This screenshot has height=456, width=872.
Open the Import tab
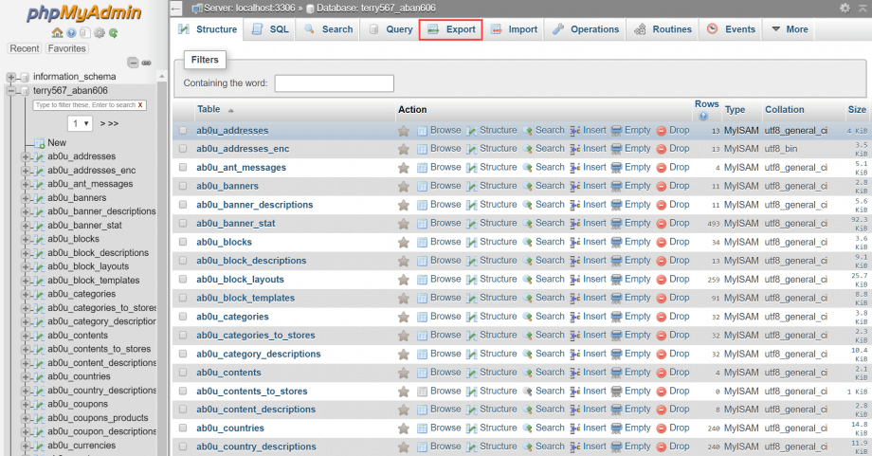click(x=515, y=29)
